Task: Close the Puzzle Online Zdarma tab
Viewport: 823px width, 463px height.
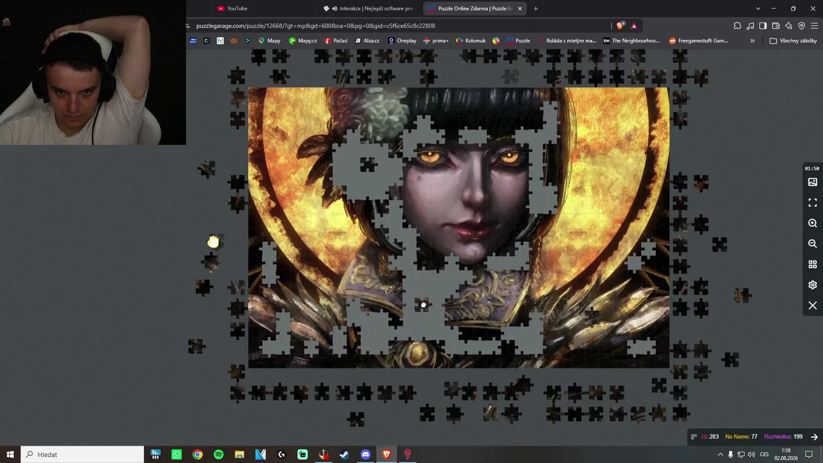Action: tap(520, 8)
